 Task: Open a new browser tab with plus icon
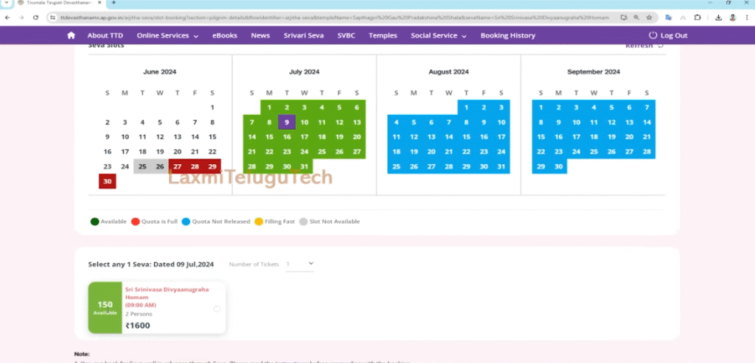(x=114, y=4)
